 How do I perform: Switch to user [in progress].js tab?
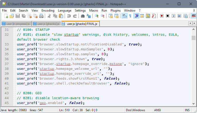point(16,24)
